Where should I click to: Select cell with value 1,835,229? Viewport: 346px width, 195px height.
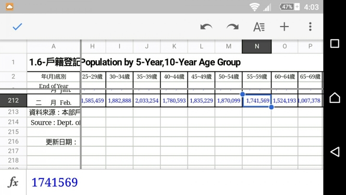coord(201,101)
